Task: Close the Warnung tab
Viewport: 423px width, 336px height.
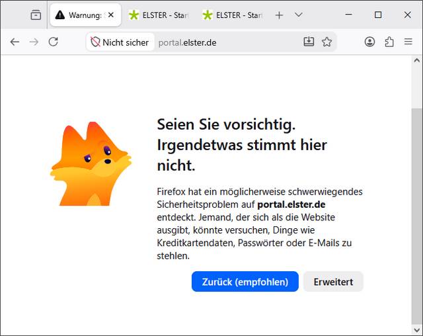Action: pyautogui.click(x=111, y=15)
